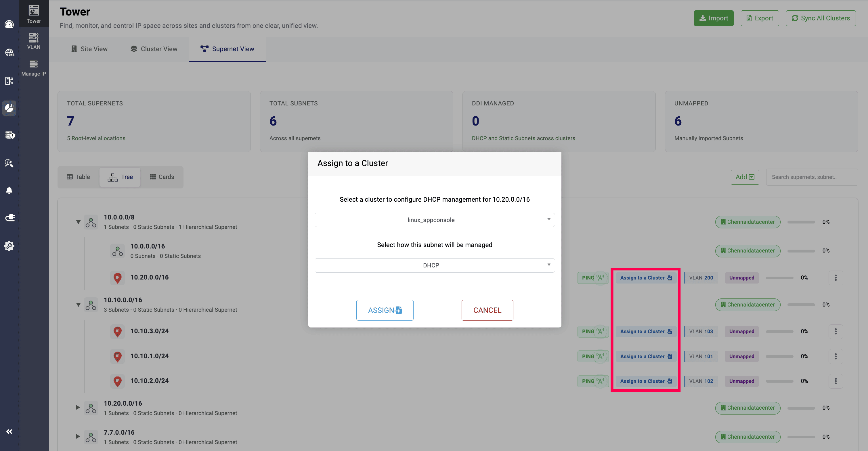
Task: Click the dashboard gauge icon in left rail
Action: [x=9, y=24]
